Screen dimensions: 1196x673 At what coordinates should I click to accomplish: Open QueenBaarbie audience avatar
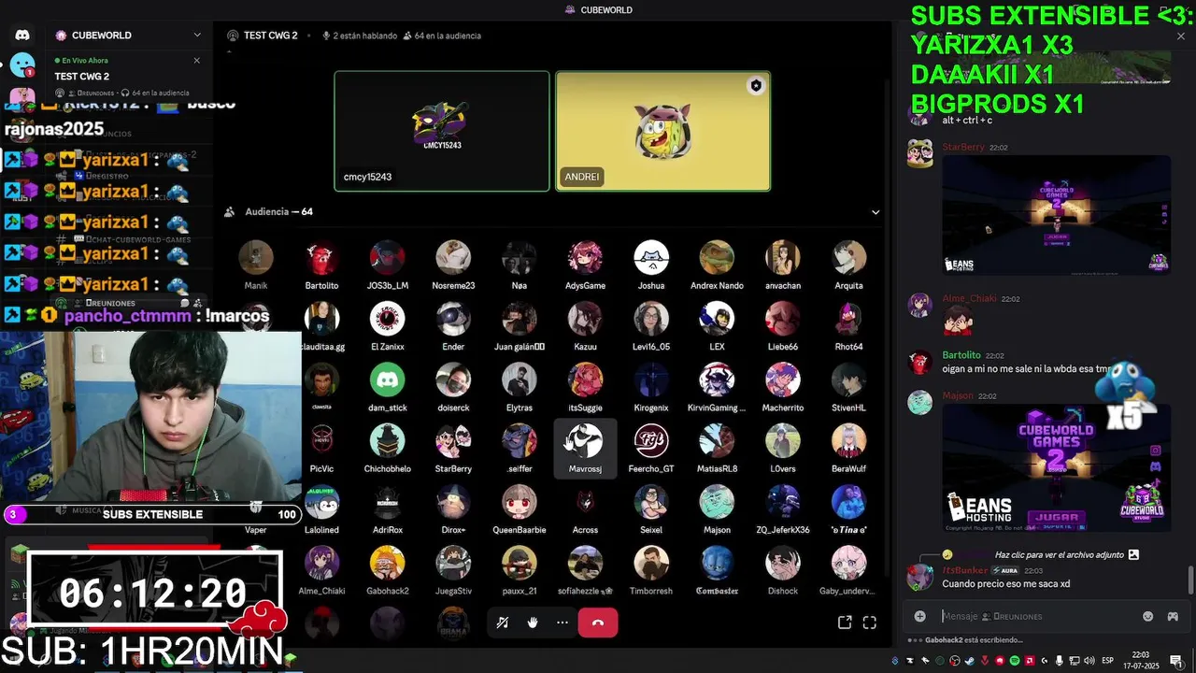tap(519, 502)
